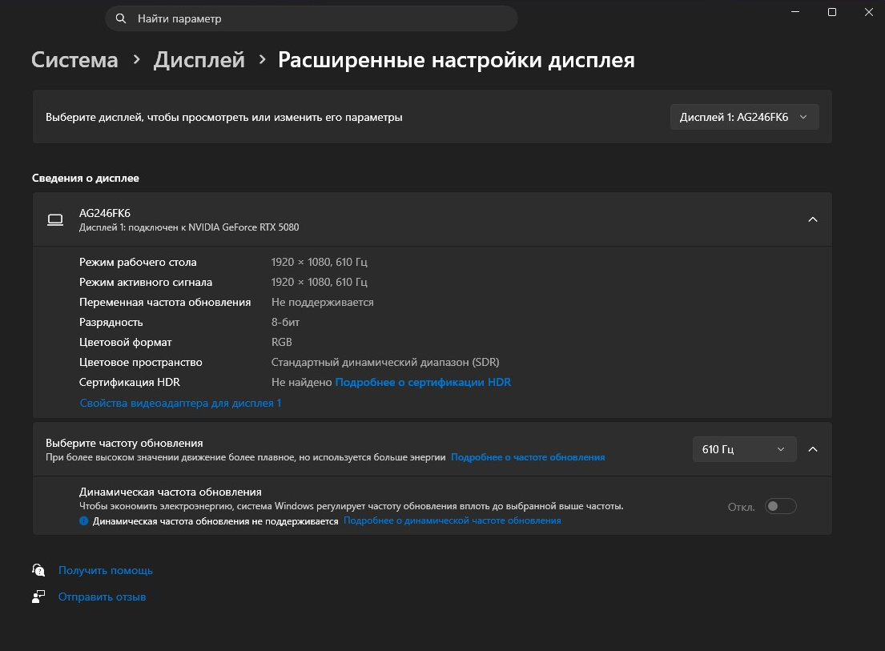Image resolution: width=885 pixels, height=651 pixels.
Task: Click the Переменная частота обновления label
Action: click(165, 303)
